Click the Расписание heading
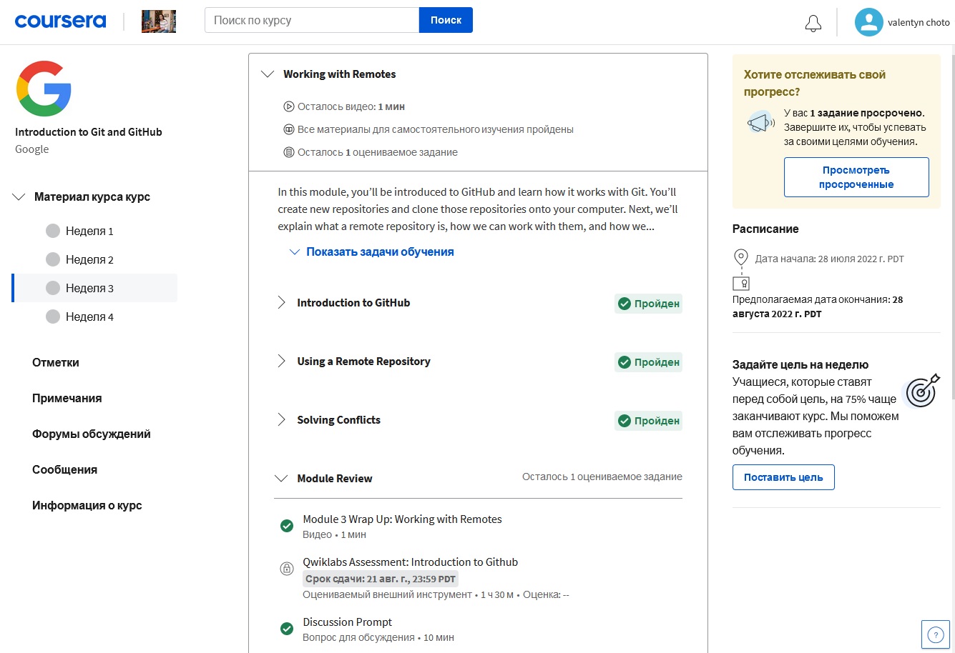Screen dimensions: 955x653 [765, 229]
